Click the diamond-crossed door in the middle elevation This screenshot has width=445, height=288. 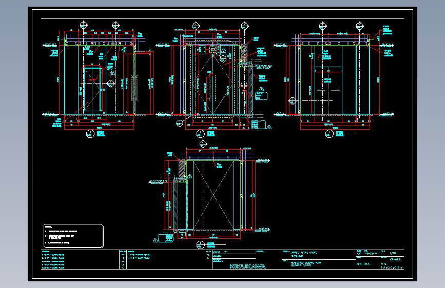tap(213, 85)
